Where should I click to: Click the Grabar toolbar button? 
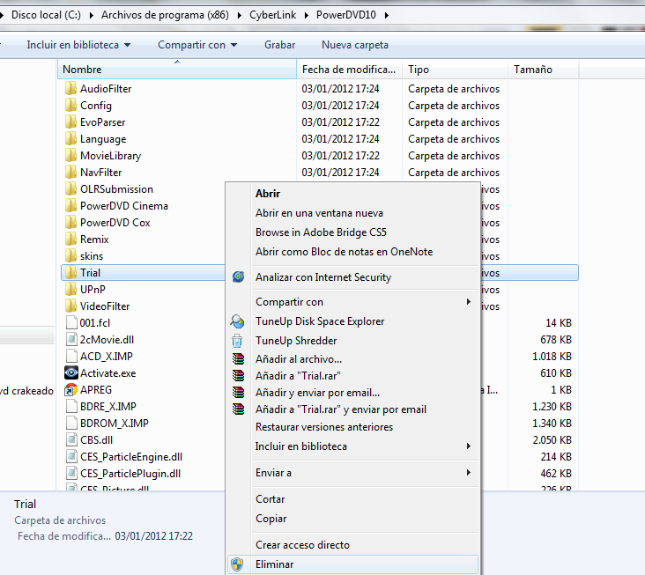tap(279, 45)
